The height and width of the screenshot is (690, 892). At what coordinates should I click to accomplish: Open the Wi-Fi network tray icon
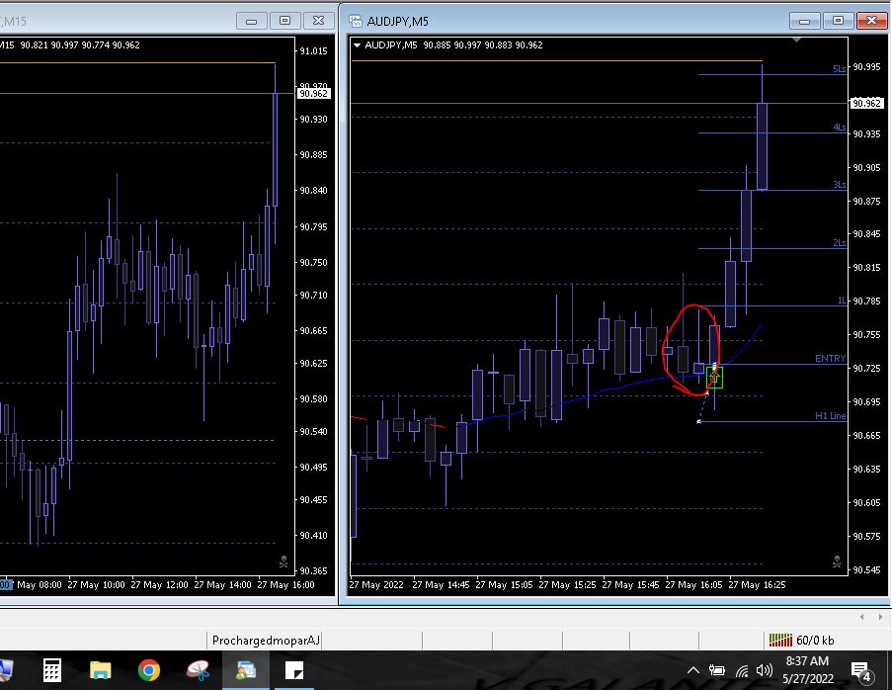tap(742, 670)
